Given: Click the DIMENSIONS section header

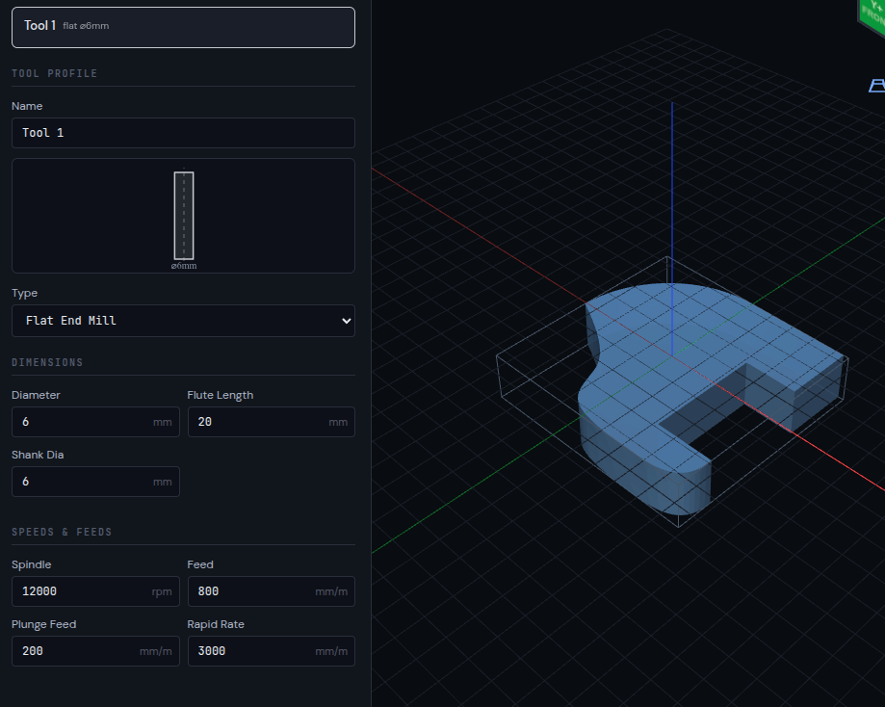Looking at the screenshot, I should click(47, 362).
